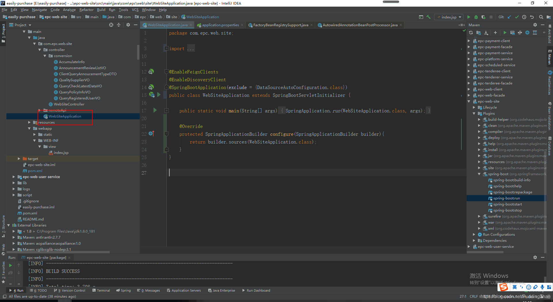Open the Spring tool window
Screen dimensions: 553x302
124,290
